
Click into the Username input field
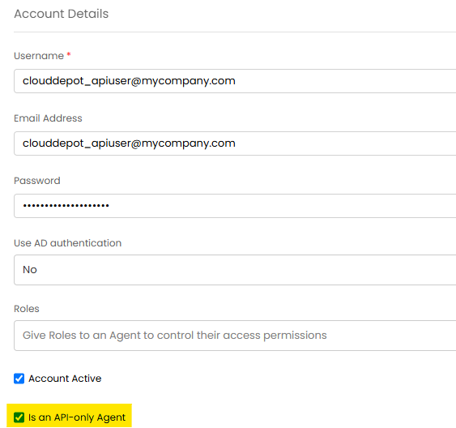point(235,81)
